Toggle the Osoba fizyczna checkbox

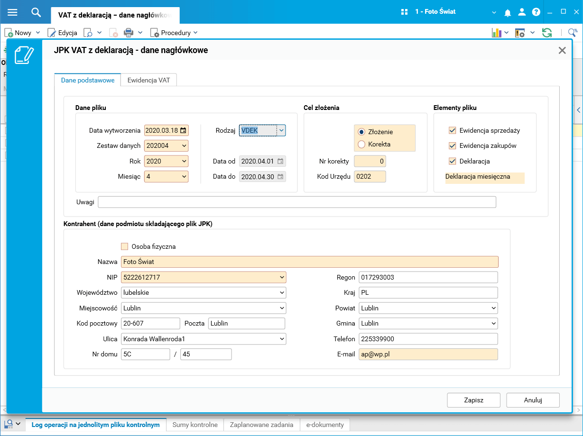(125, 246)
